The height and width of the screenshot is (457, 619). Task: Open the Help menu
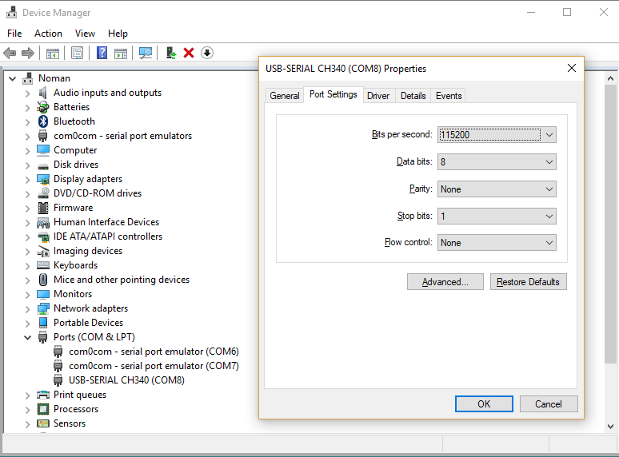[118, 34]
